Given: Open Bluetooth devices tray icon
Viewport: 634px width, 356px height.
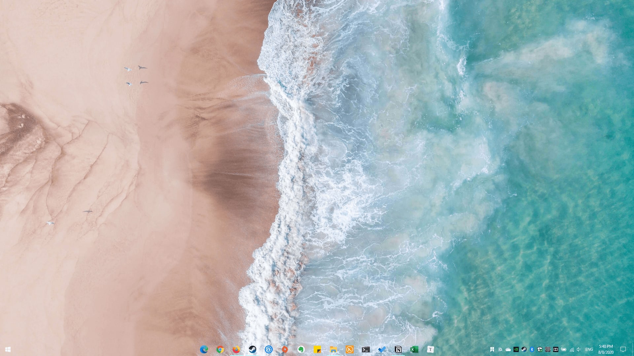Looking at the screenshot, I should click(x=532, y=349).
